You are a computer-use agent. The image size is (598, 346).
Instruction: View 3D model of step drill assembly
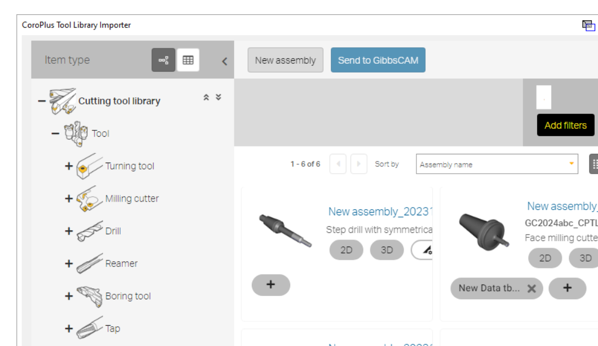click(387, 250)
